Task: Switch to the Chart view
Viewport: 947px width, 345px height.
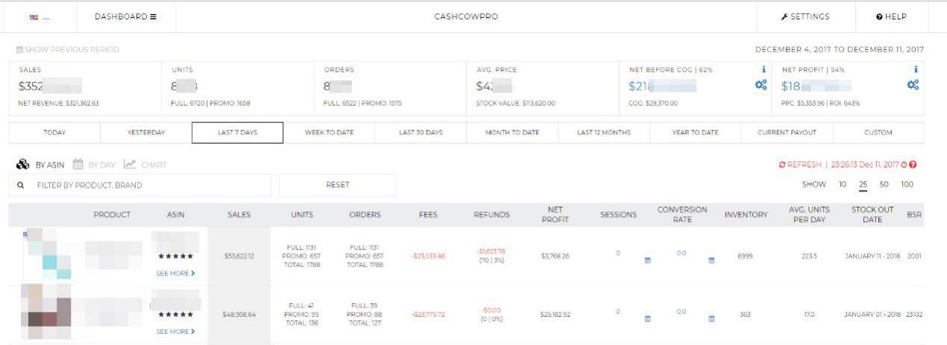Action: tap(145, 165)
